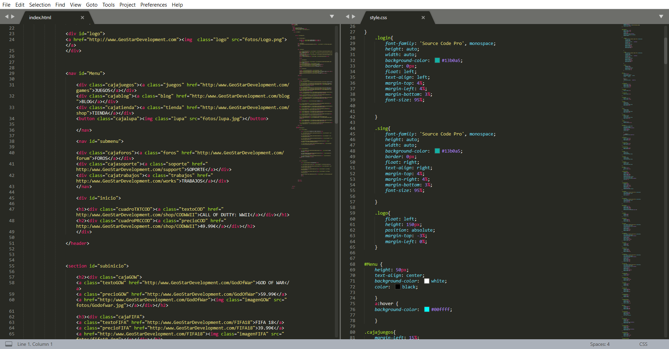Click the #00ffff color swatch
Screen dimensions: 669x349
[426, 309]
